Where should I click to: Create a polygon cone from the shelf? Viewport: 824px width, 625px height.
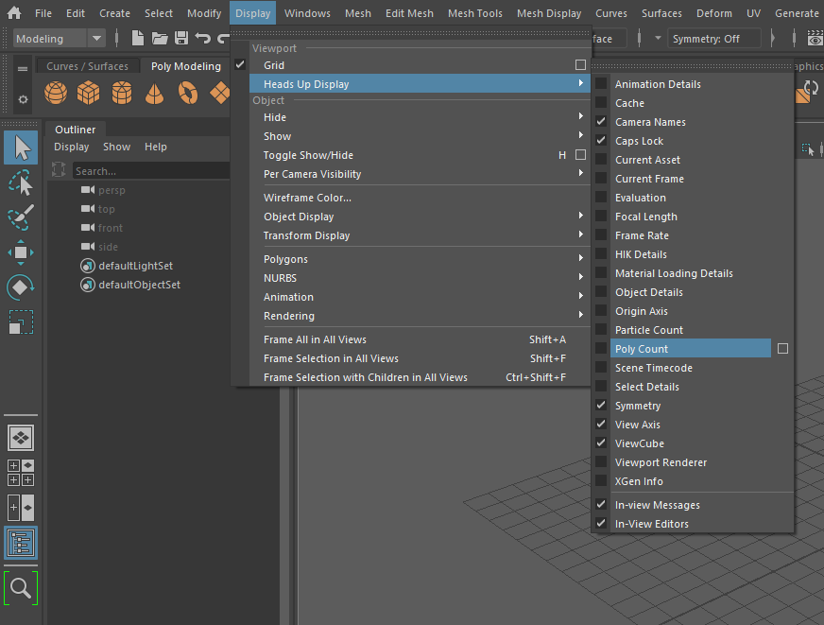pyautogui.click(x=153, y=94)
